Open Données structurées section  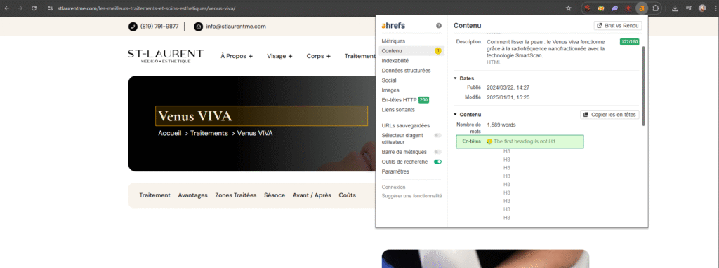click(407, 71)
